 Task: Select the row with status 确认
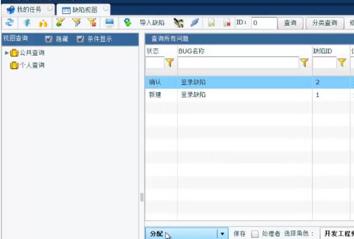(x=249, y=82)
